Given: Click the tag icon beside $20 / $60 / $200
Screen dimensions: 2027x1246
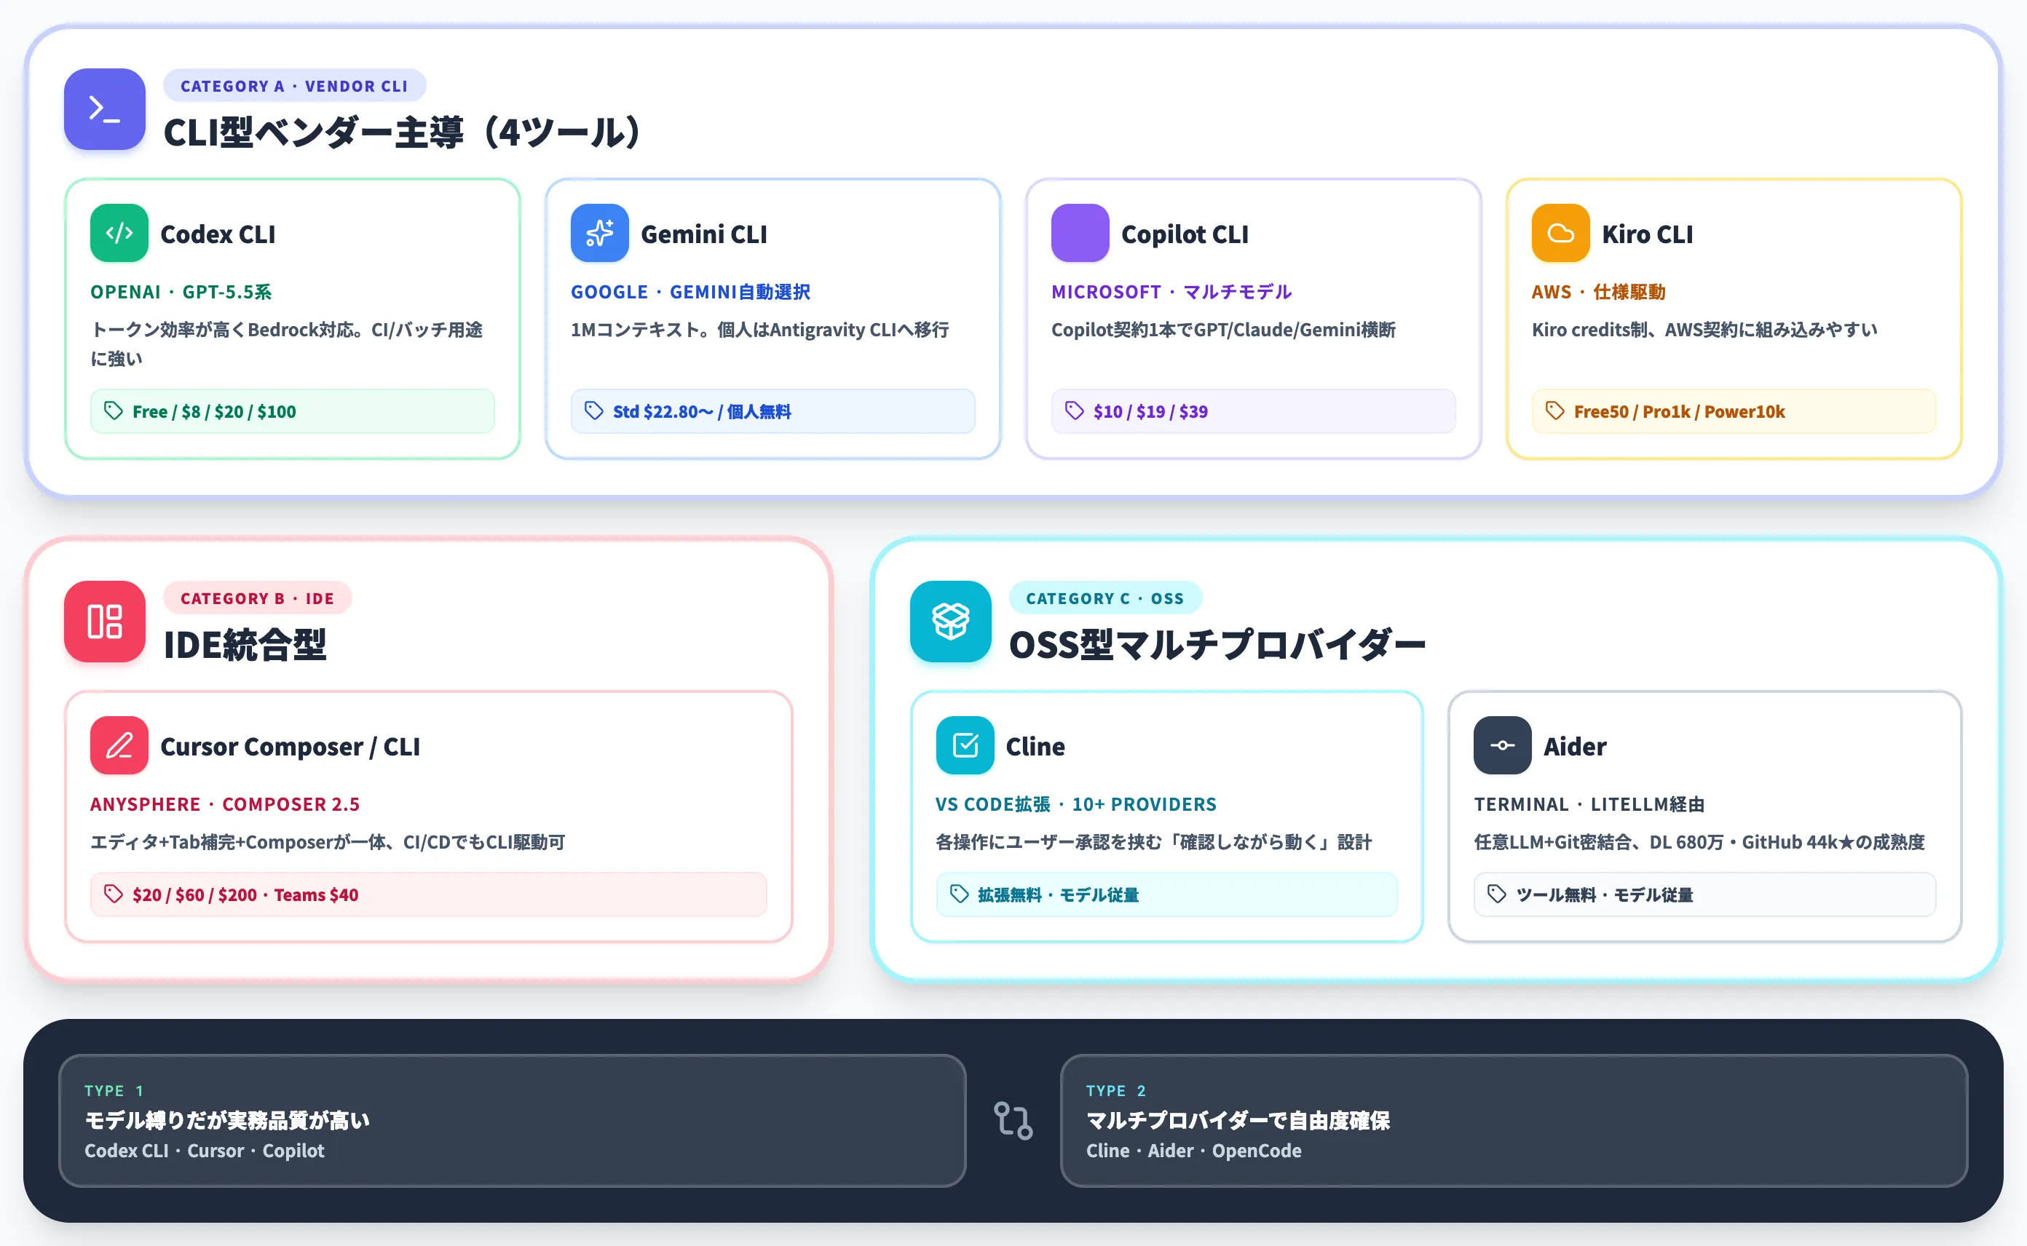Looking at the screenshot, I should 114,894.
